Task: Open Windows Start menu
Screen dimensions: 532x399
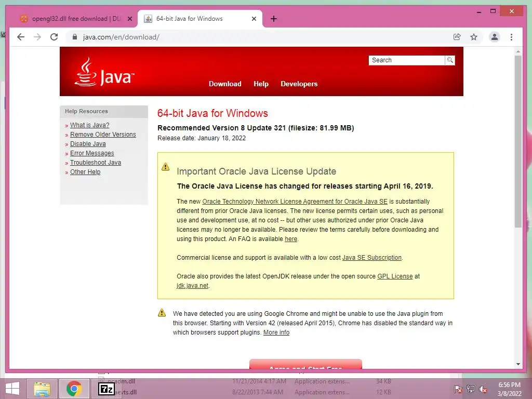Action: [x=12, y=389]
